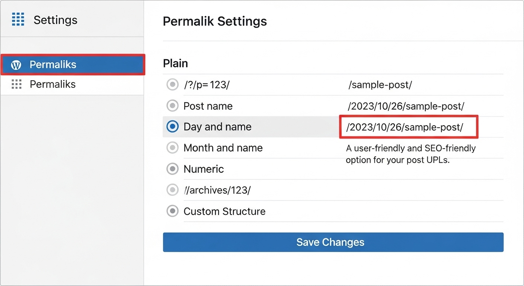Choose the Post name radio option
The image size is (524, 286).
pos(172,106)
